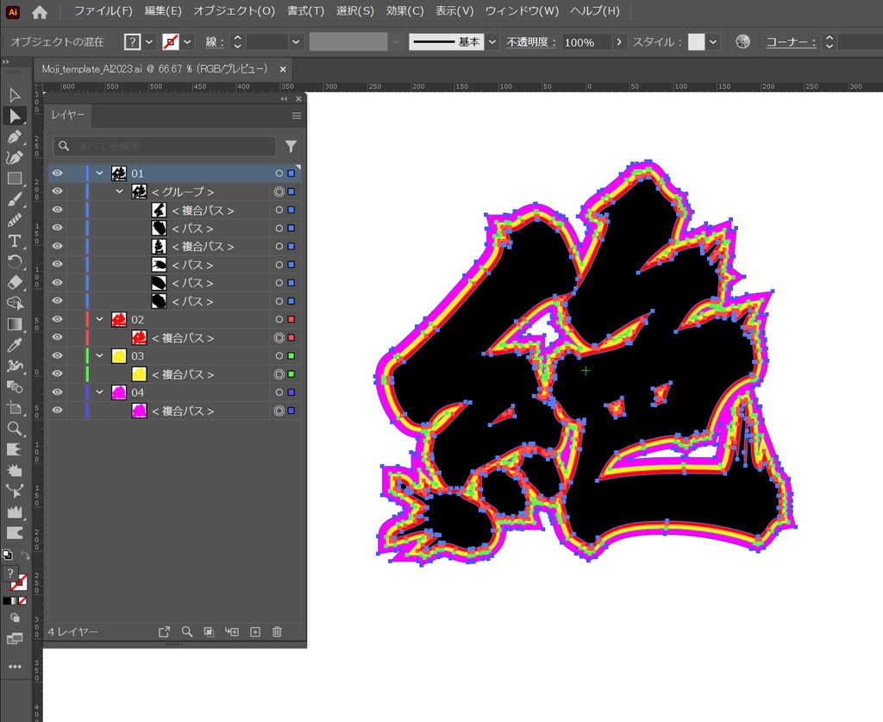
Task: Toggle visibility of 複合パス under layer 02
Action: [58, 337]
